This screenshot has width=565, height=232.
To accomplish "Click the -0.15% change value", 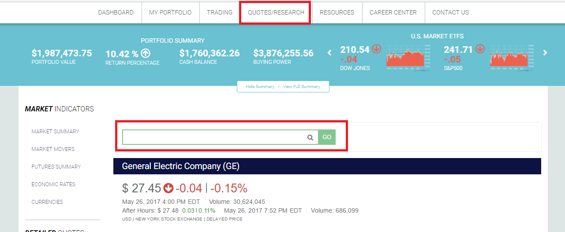I will click(x=228, y=188).
